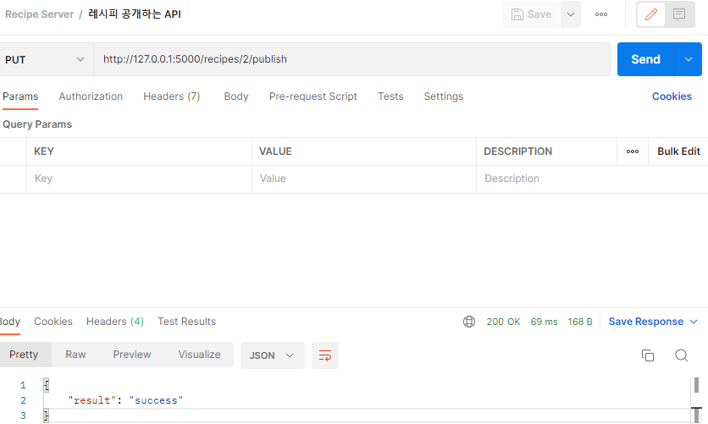The width and height of the screenshot is (708, 424).
Task: Click the "result" key in response
Action: (x=92, y=400)
